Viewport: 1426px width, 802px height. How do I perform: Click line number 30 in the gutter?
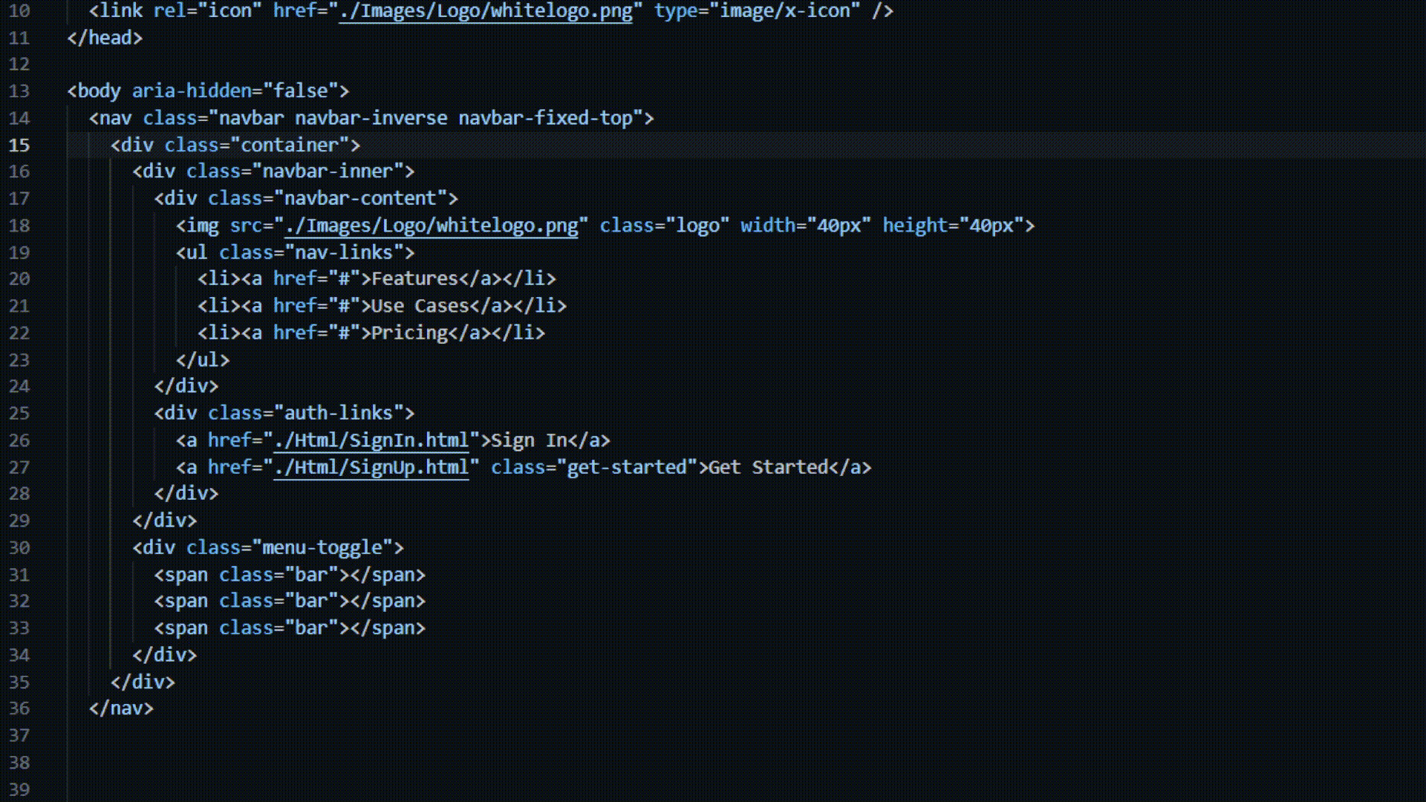[19, 548]
